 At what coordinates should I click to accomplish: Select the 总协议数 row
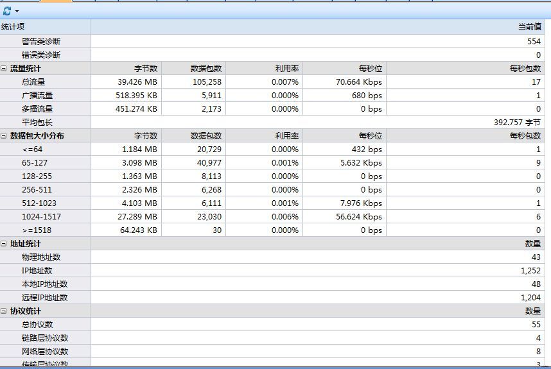(37, 324)
